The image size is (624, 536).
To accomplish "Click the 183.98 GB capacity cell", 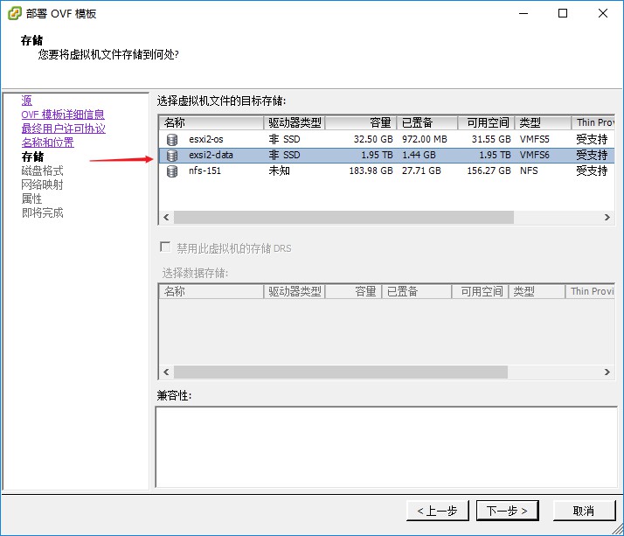I will [371, 171].
